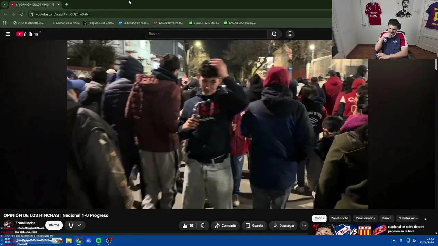Start voice search with the microphone
Viewport: 438px width, 246px height.
(290, 34)
